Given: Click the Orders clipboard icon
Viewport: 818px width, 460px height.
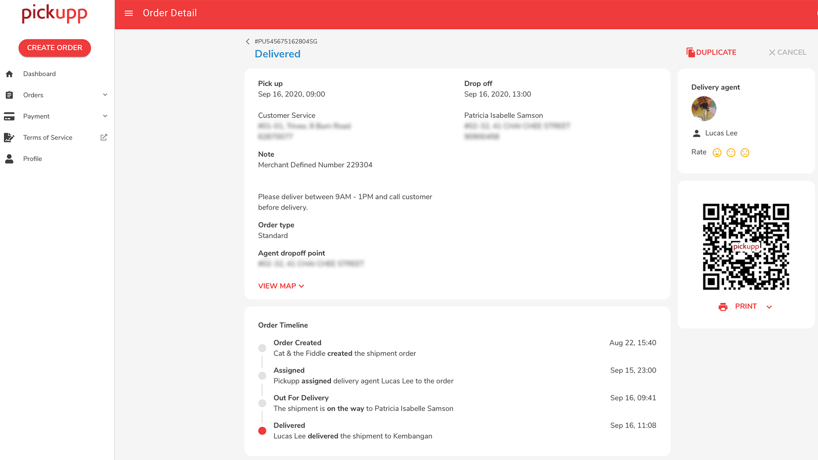Looking at the screenshot, I should click(x=9, y=95).
